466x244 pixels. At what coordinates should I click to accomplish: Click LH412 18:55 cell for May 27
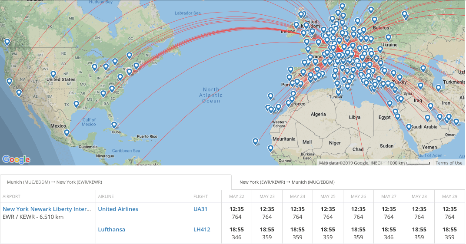point(389,233)
